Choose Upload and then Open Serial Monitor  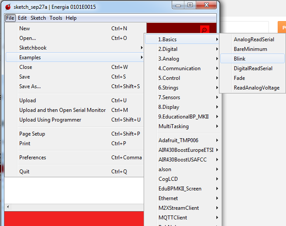75,110
